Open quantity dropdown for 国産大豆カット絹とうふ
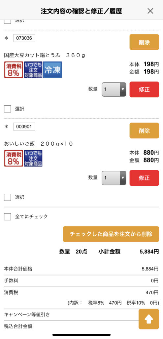The width and height of the screenshot is (163, 339). [114, 89]
